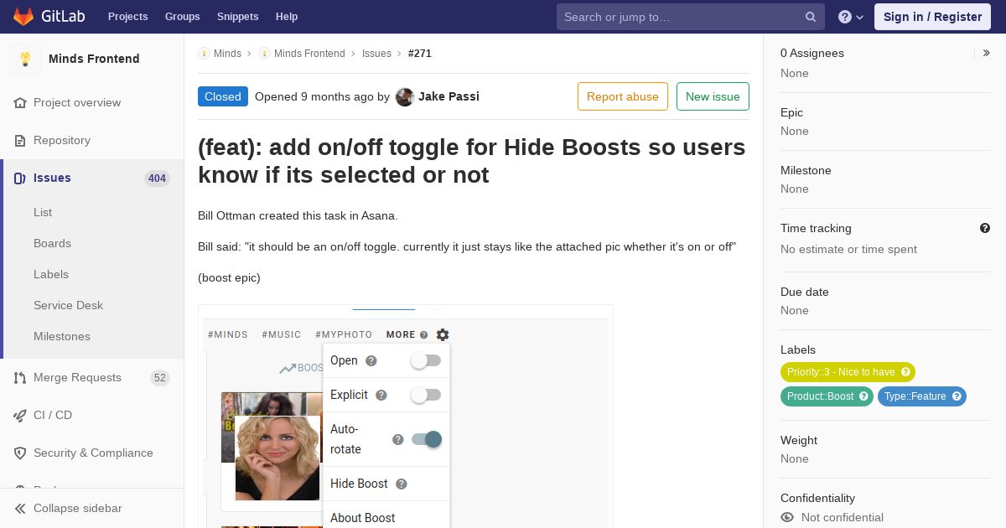Image resolution: width=1006 pixels, height=528 pixels.
Task: Click the GitLab fox logo
Action: tap(23, 16)
